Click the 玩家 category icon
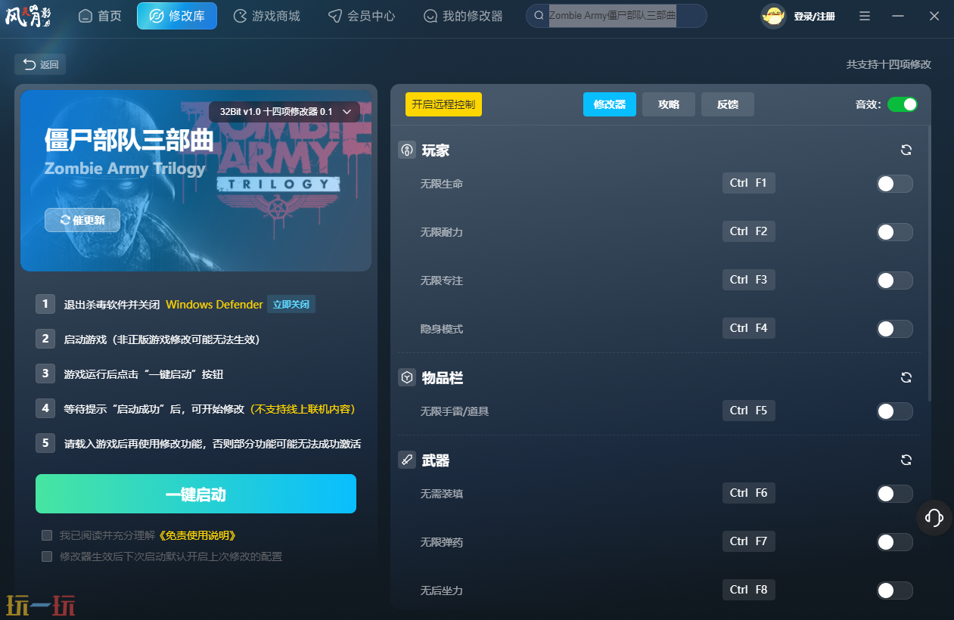954x620 pixels. pyautogui.click(x=407, y=150)
